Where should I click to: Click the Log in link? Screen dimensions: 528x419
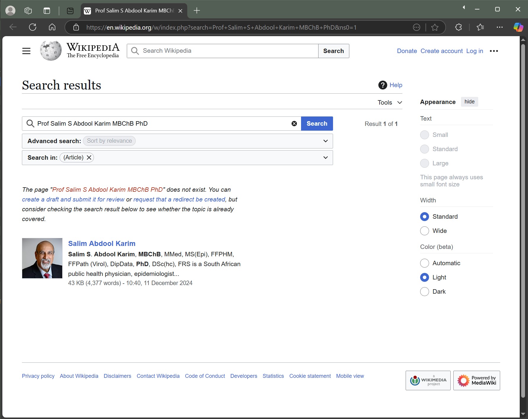tap(475, 51)
